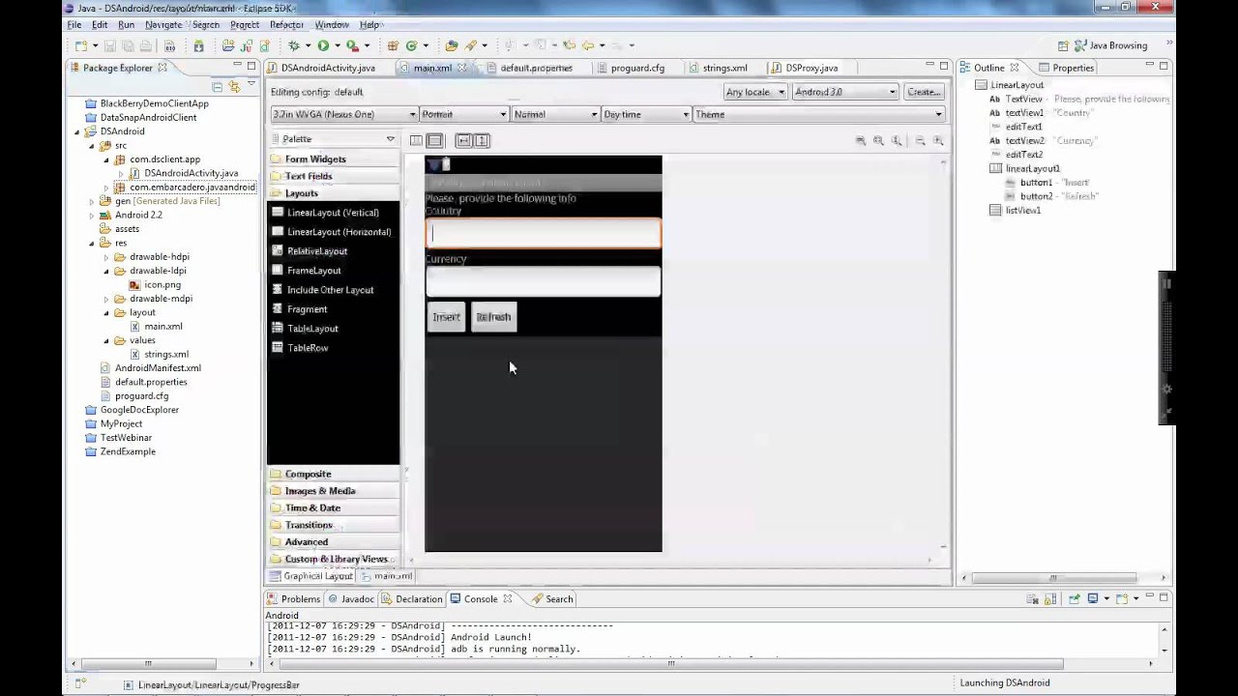Switch to main.xml source tab at bottom
The width and height of the screenshot is (1238, 696).
click(387, 576)
